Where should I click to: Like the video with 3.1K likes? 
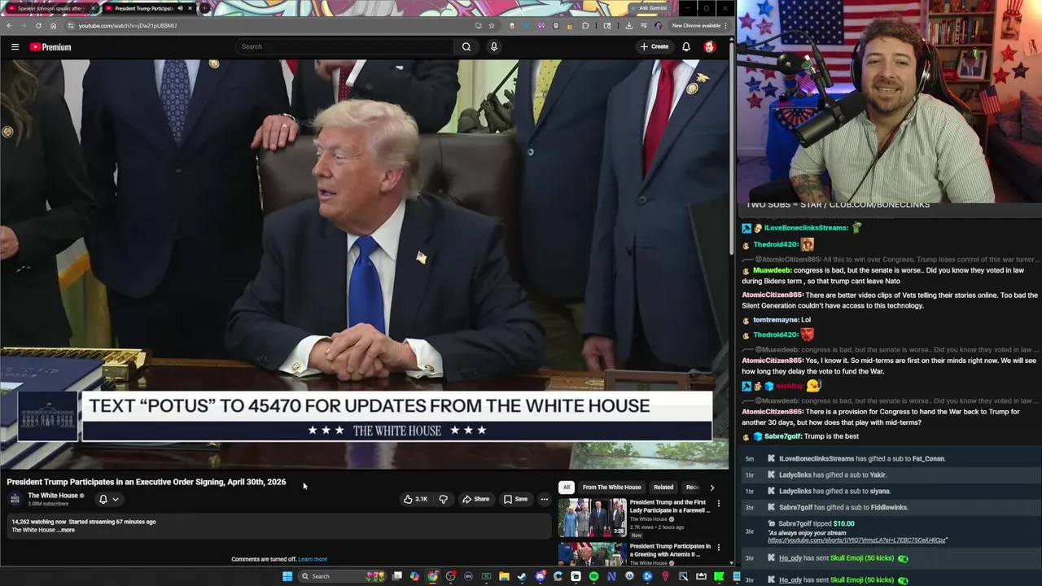point(416,499)
